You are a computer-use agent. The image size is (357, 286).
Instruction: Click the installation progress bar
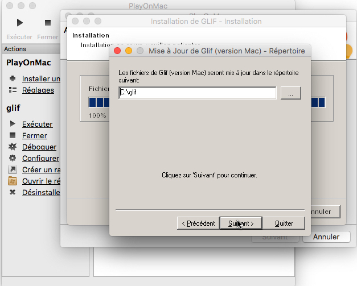click(x=97, y=103)
